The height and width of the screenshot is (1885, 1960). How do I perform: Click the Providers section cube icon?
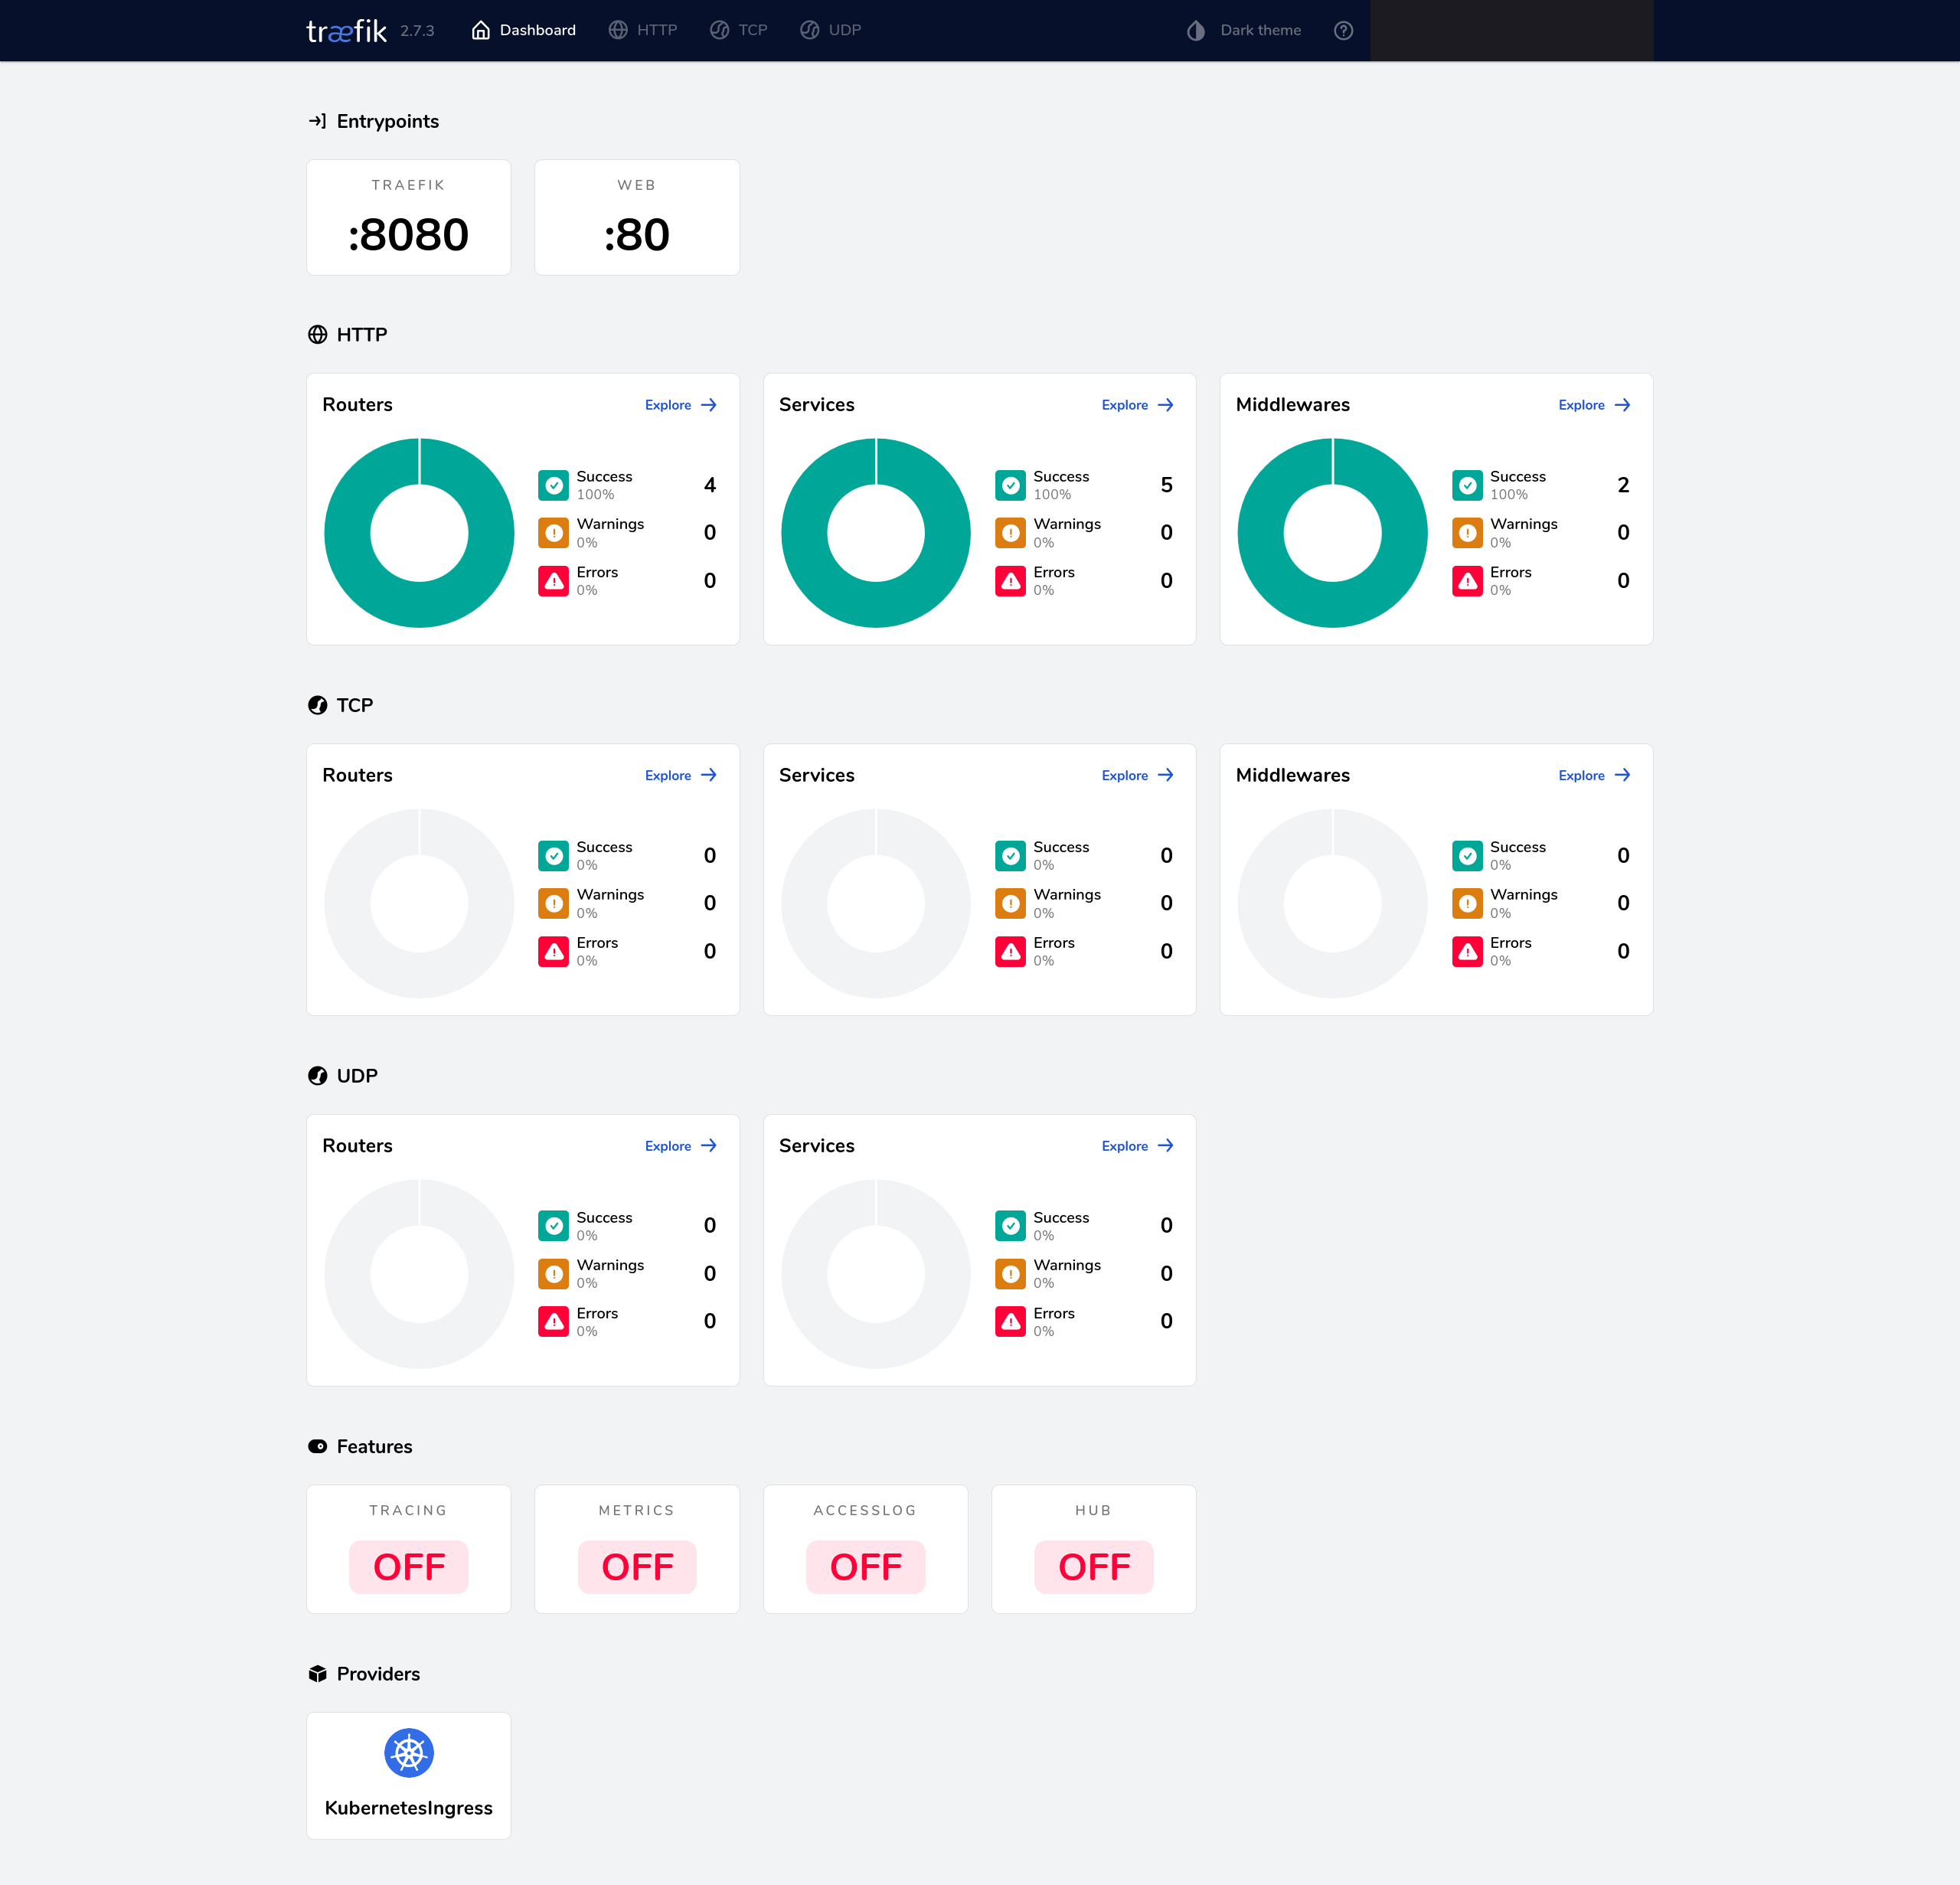point(317,1674)
